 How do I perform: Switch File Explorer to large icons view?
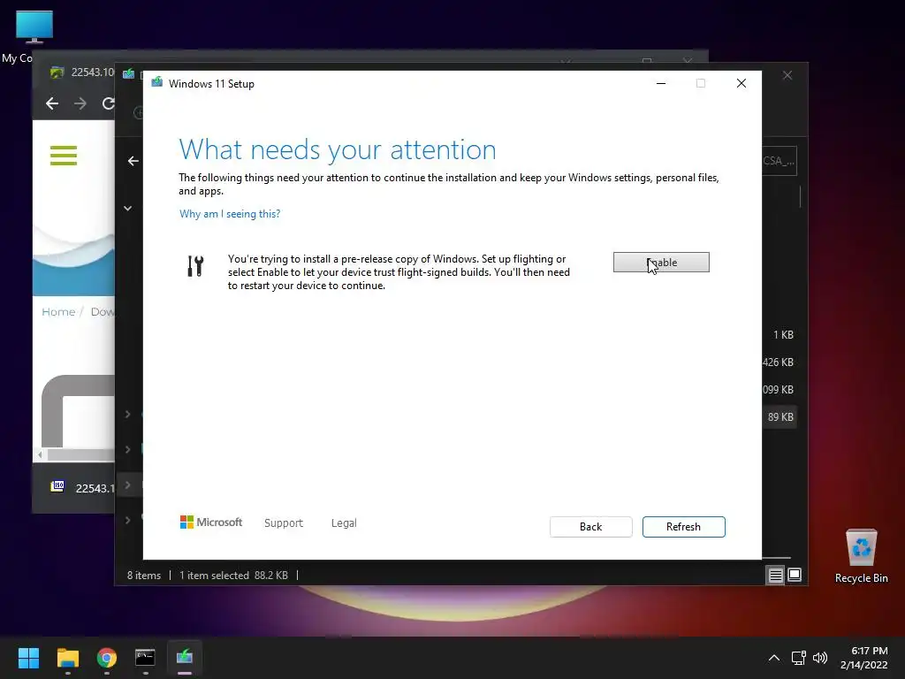coord(795,575)
